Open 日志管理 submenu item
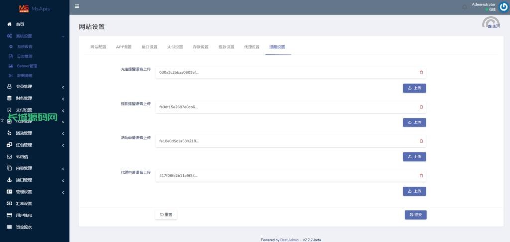 25,56
